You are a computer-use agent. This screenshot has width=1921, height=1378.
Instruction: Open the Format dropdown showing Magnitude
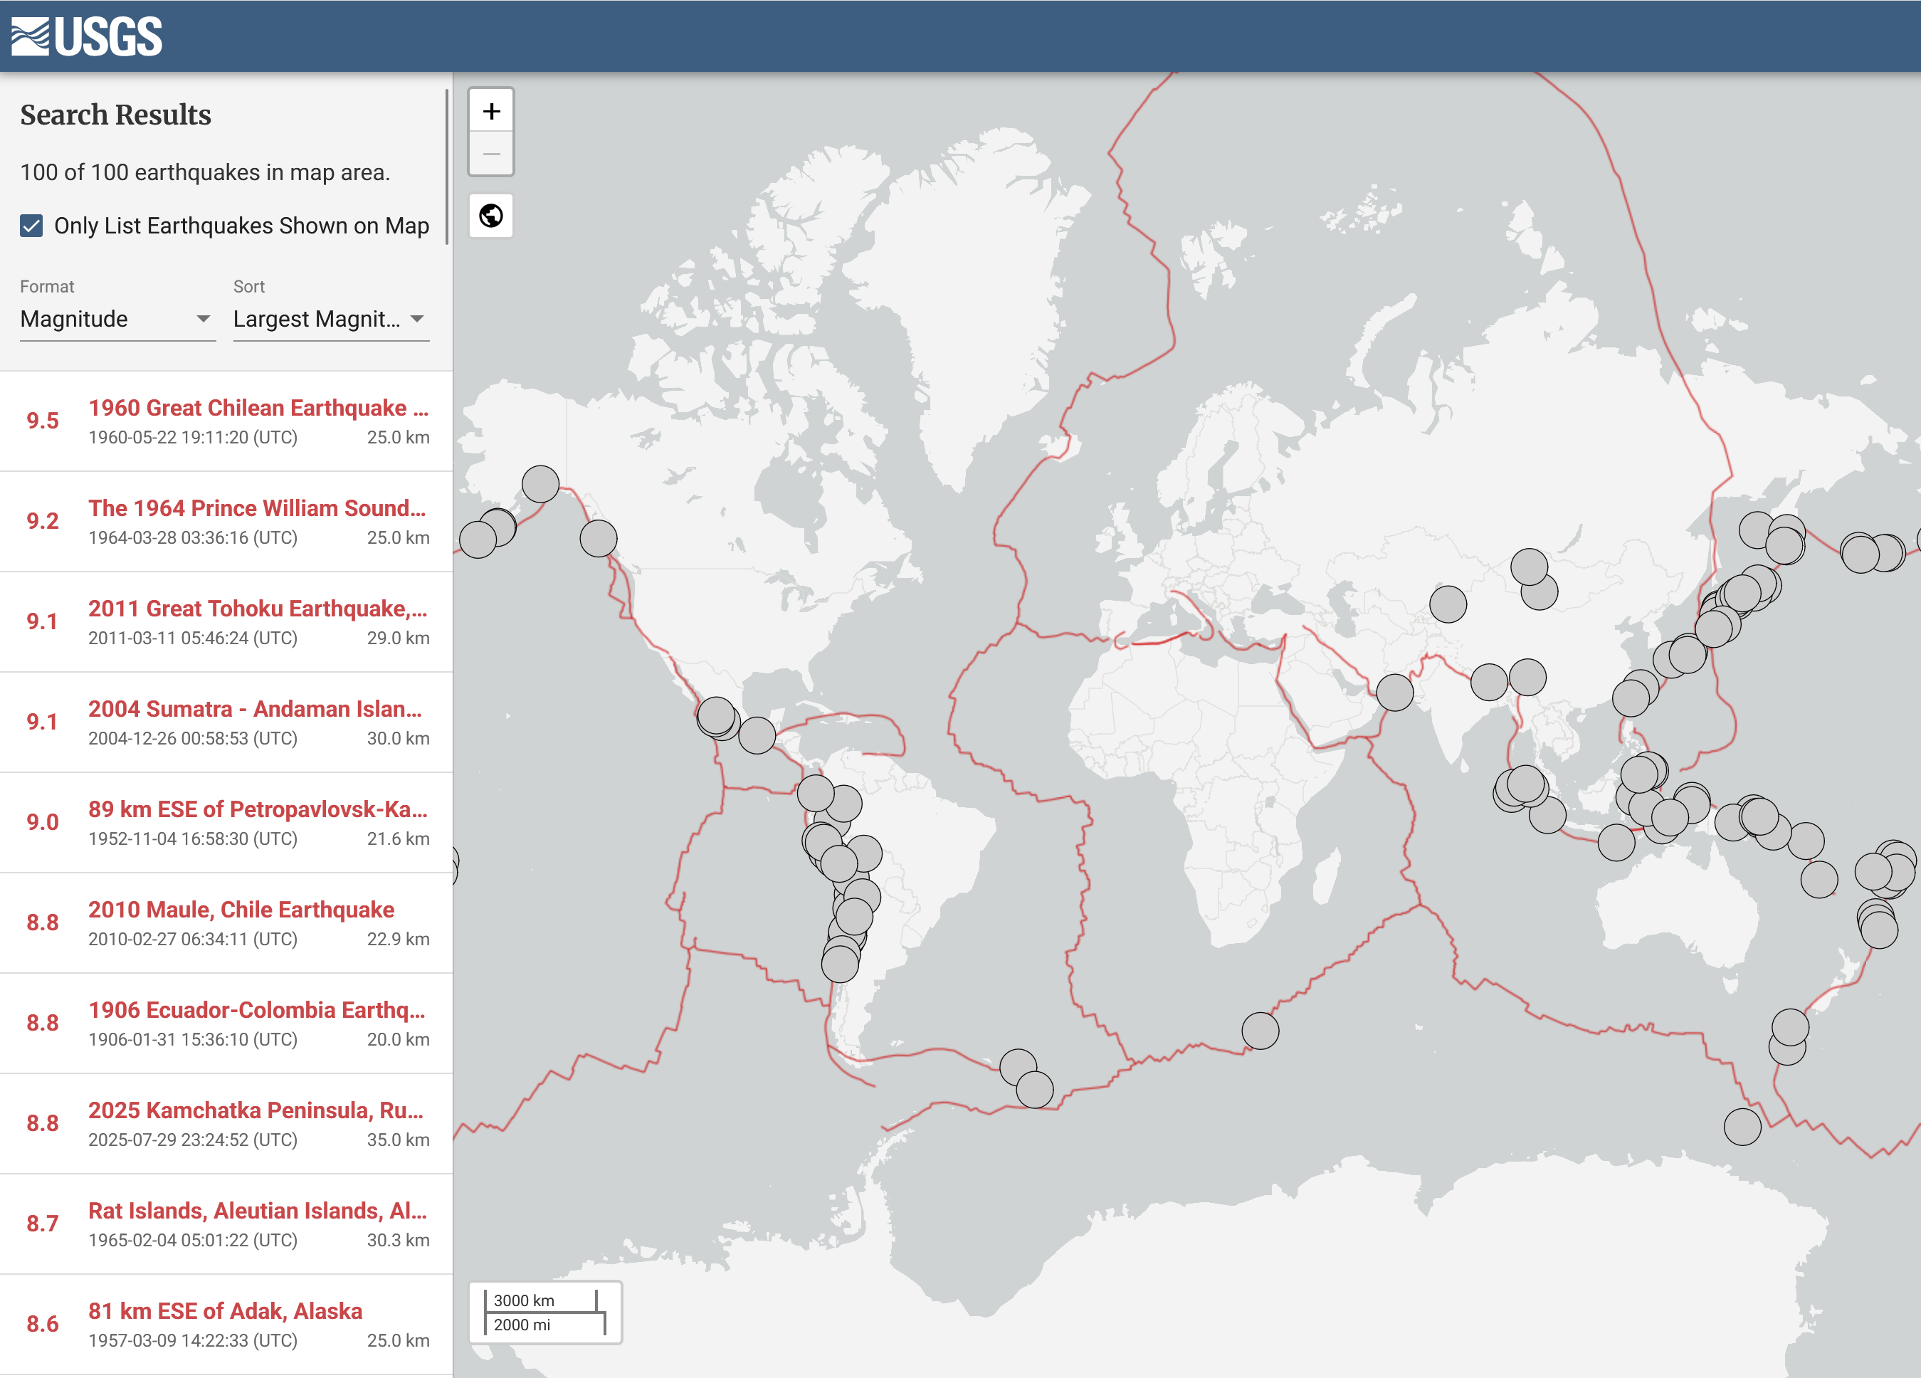[117, 320]
